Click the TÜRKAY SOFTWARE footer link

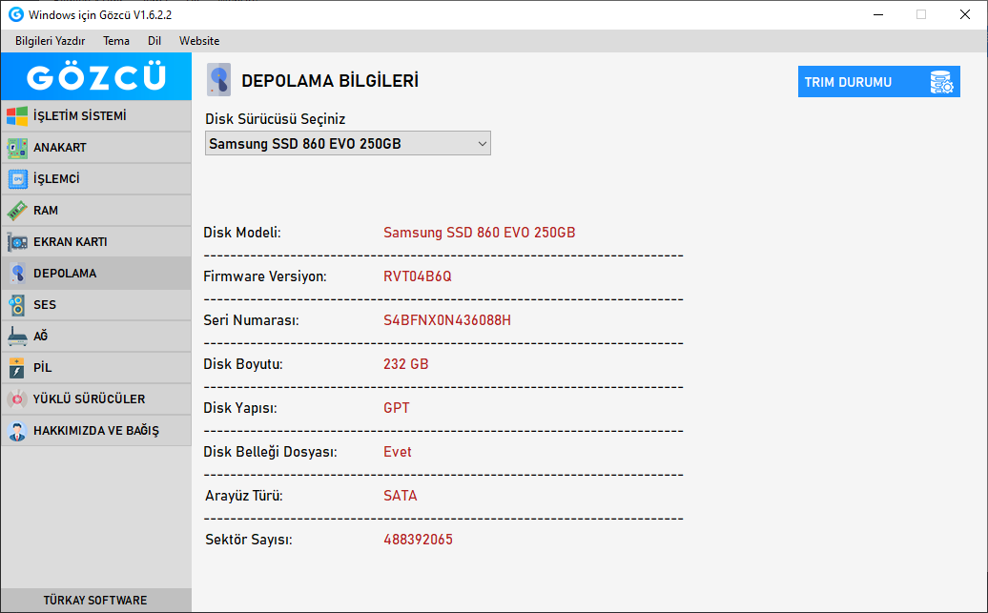(95, 600)
